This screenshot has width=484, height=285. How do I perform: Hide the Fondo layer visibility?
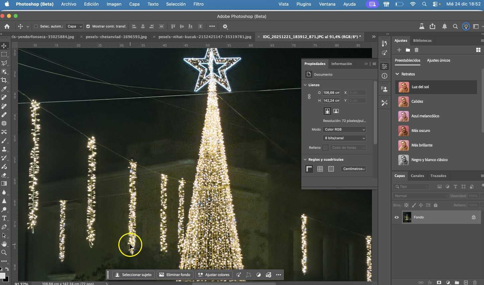396,217
